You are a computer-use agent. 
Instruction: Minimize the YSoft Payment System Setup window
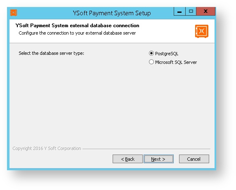coord(179,12)
